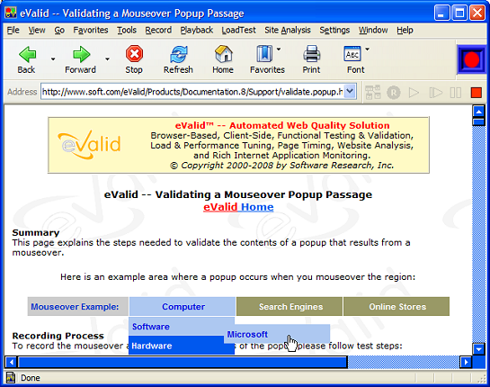Viewport: 490px width, 387px height.
Task: Click the red square stop playback button
Action: 477,93
